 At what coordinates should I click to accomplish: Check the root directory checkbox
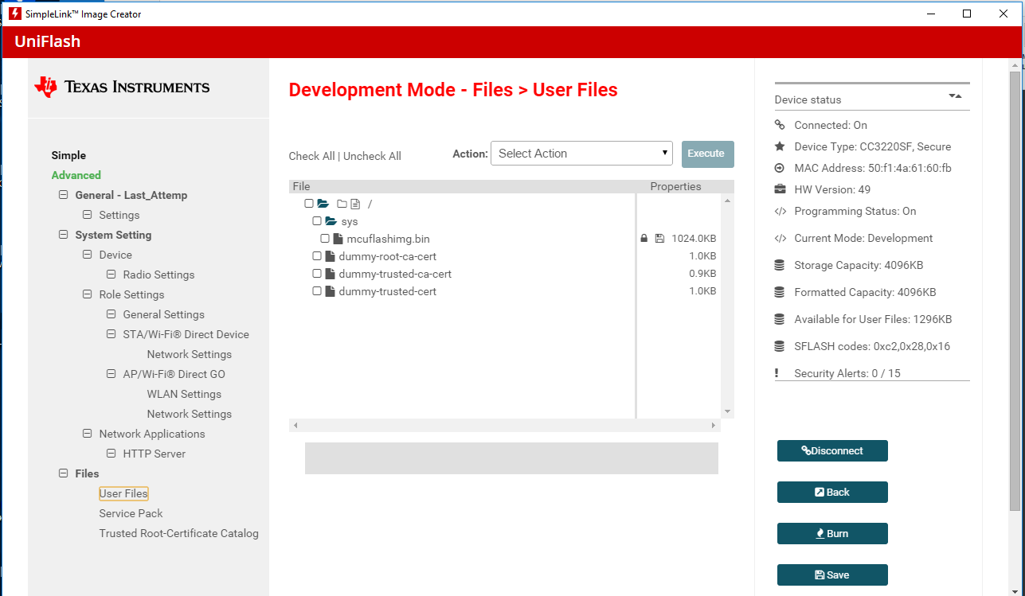pyautogui.click(x=309, y=204)
